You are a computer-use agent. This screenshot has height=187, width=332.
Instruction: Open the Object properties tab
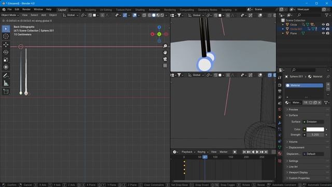pos(280,117)
